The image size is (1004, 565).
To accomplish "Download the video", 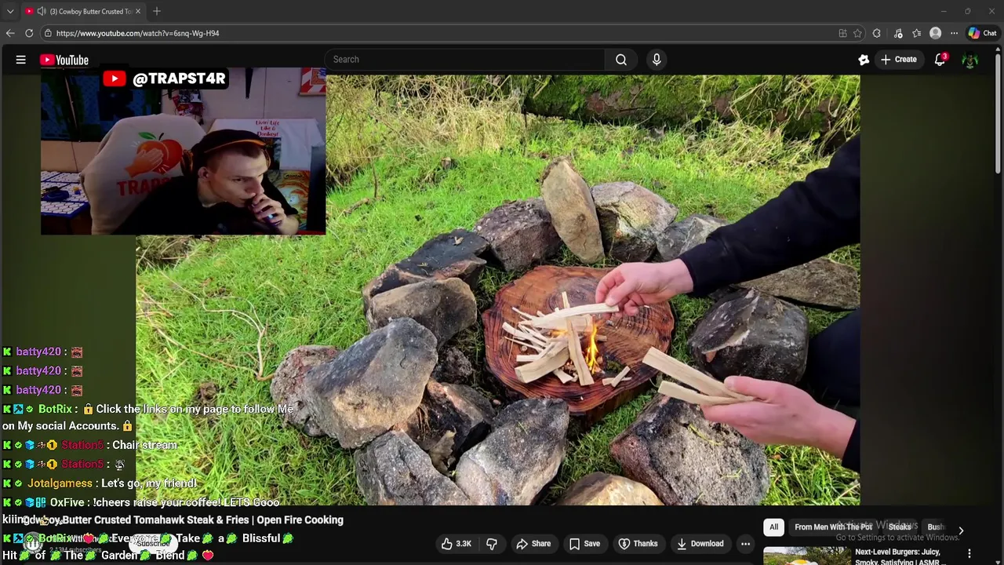I will tap(700, 544).
